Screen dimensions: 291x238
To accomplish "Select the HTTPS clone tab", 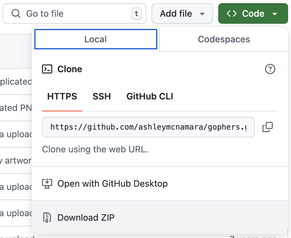I will point(62,97).
